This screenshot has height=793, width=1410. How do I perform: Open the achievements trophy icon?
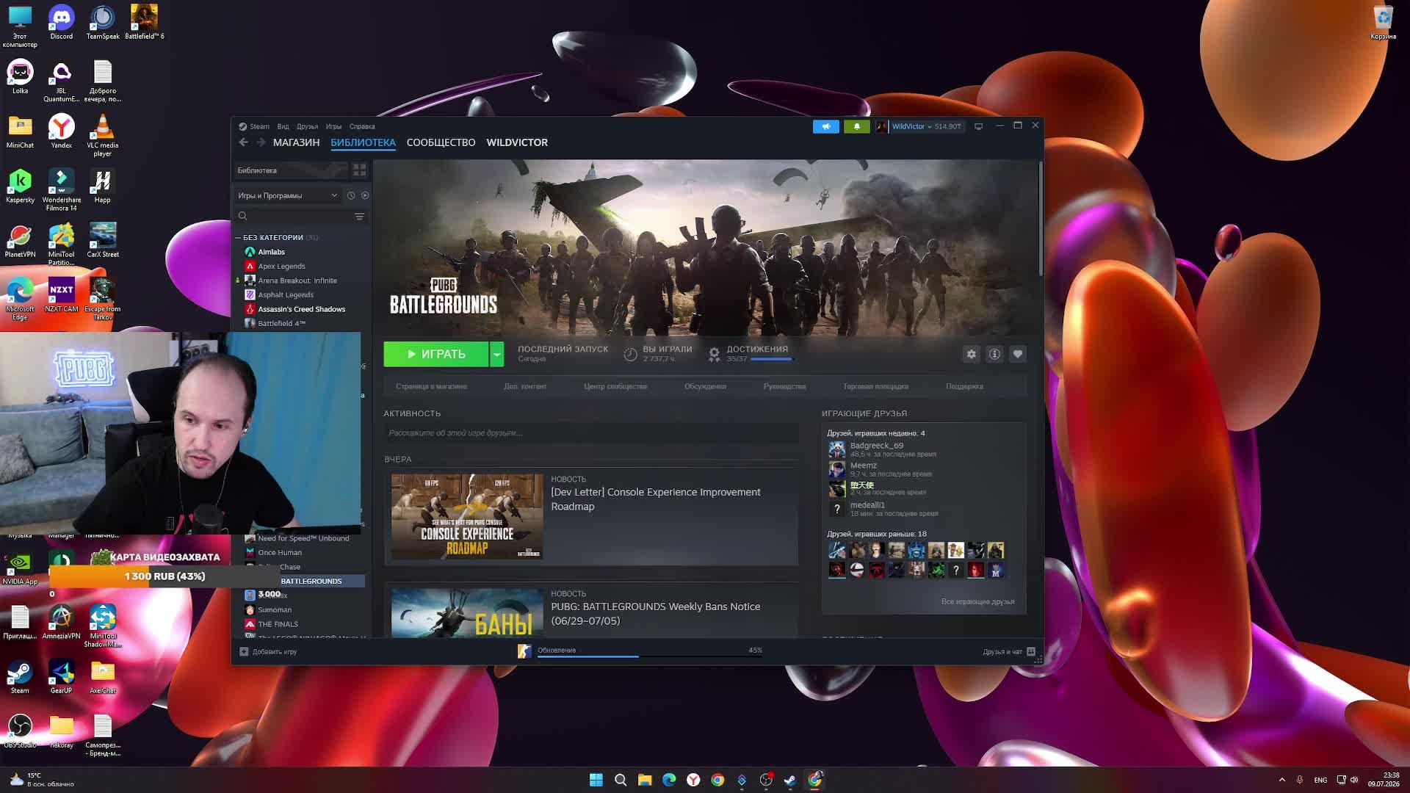coord(714,354)
